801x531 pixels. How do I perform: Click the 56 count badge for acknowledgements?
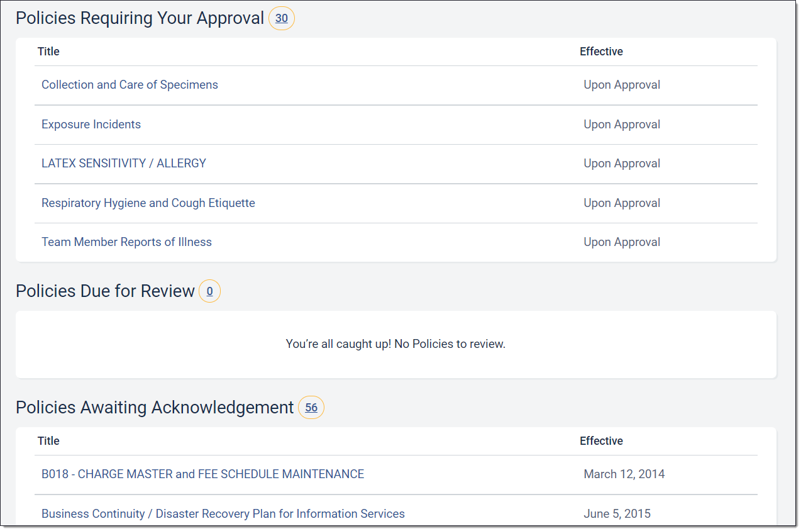click(x=311, y=408)
